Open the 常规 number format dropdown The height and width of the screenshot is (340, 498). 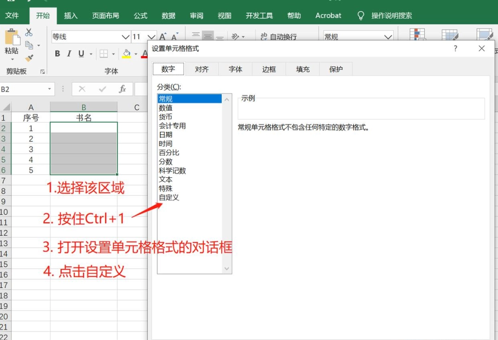point(388,37)
